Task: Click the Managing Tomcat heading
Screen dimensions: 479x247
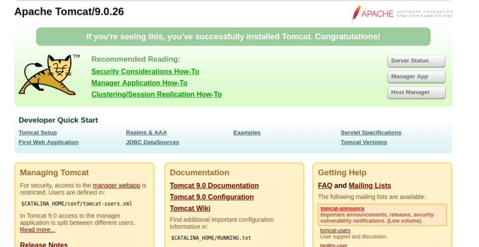Action: pos(54,173)
